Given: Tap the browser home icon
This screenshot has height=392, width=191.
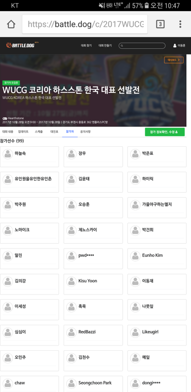Looking at the screenshot, I should point(11,24).
